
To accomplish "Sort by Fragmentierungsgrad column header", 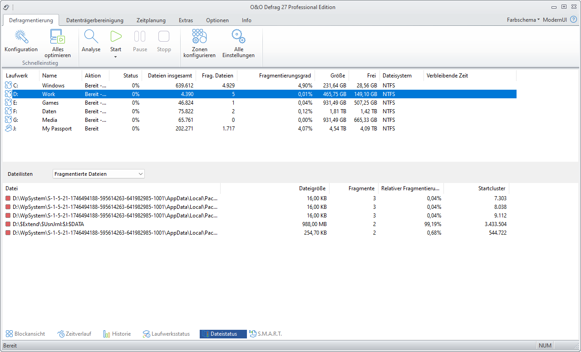I will [276, 76].
